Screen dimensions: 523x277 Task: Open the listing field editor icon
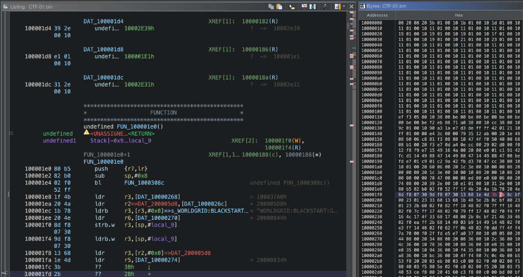tap(304, 6)
